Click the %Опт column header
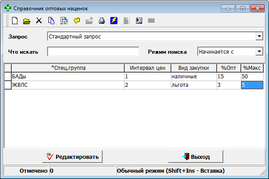269x179 pixels. click(229, 68)
